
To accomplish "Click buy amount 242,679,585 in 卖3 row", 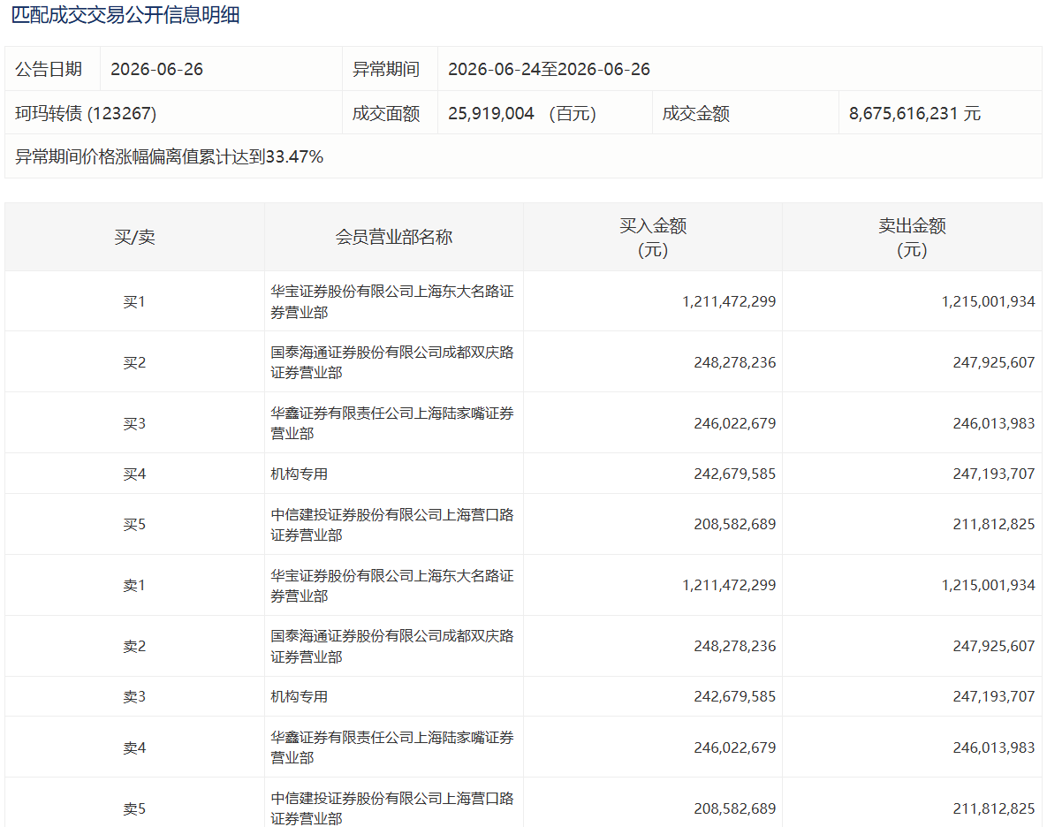I will 734,697.
